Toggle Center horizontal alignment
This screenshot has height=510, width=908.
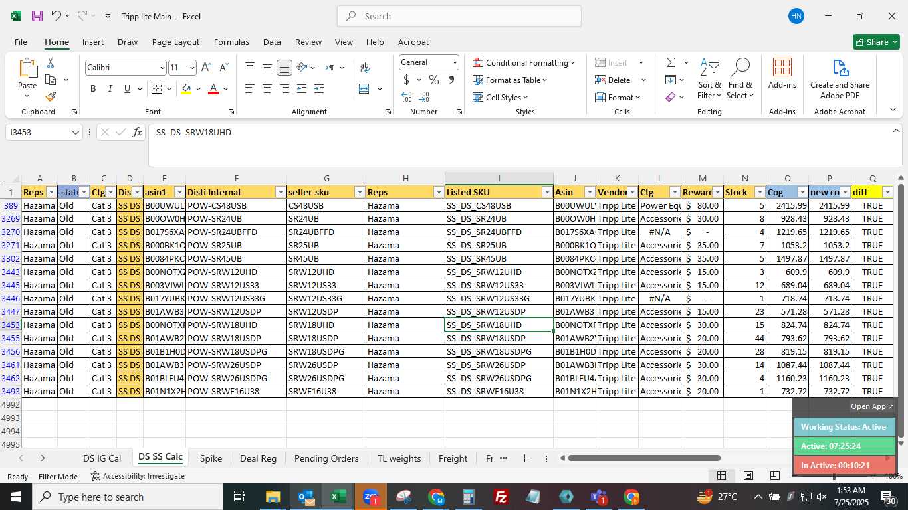(x=267, y=89)
